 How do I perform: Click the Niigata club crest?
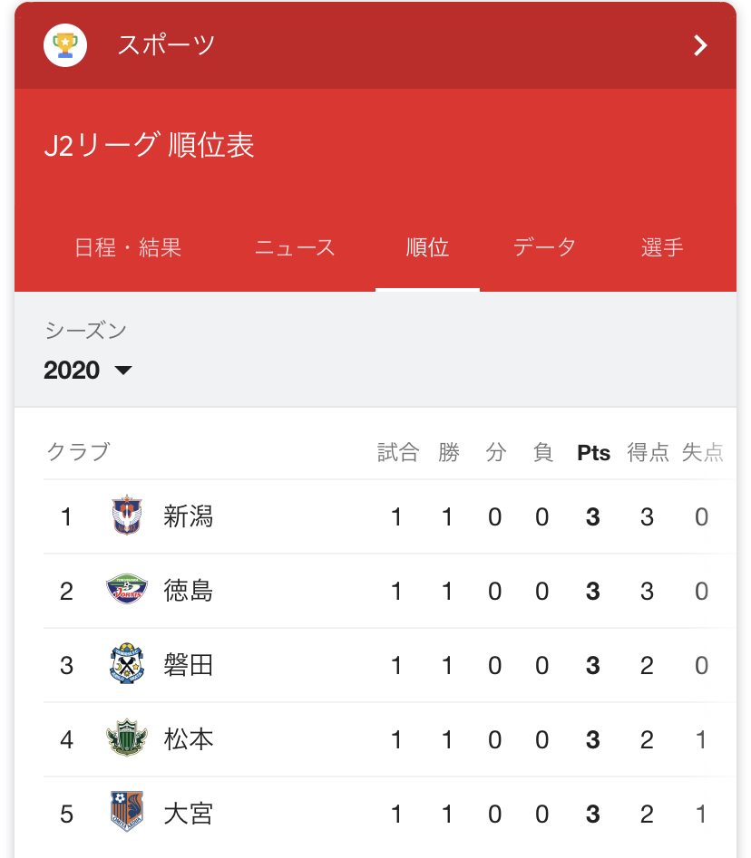[126, 516]
